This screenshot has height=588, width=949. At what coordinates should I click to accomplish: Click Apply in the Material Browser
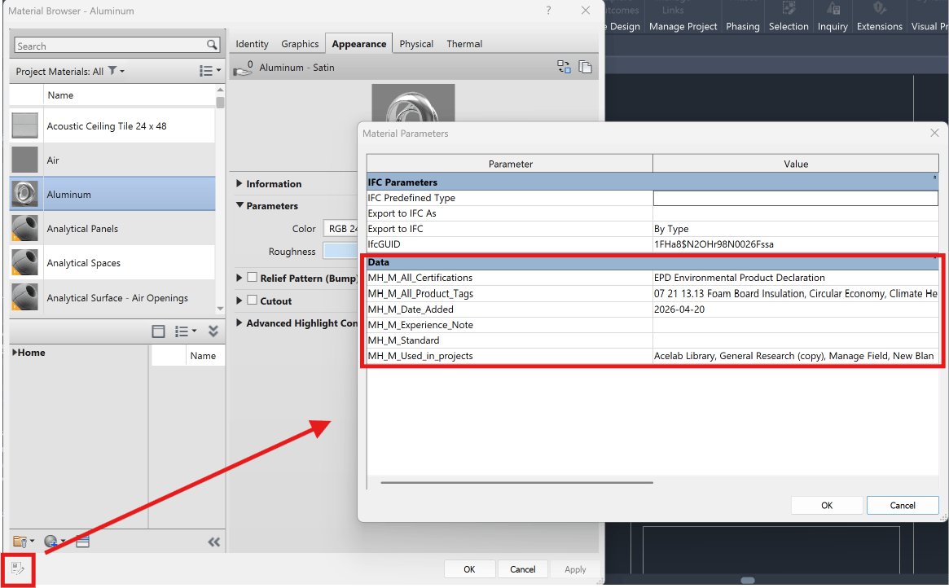575,569
